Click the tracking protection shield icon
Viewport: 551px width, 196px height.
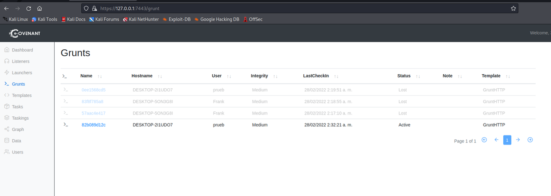[86, 8]
